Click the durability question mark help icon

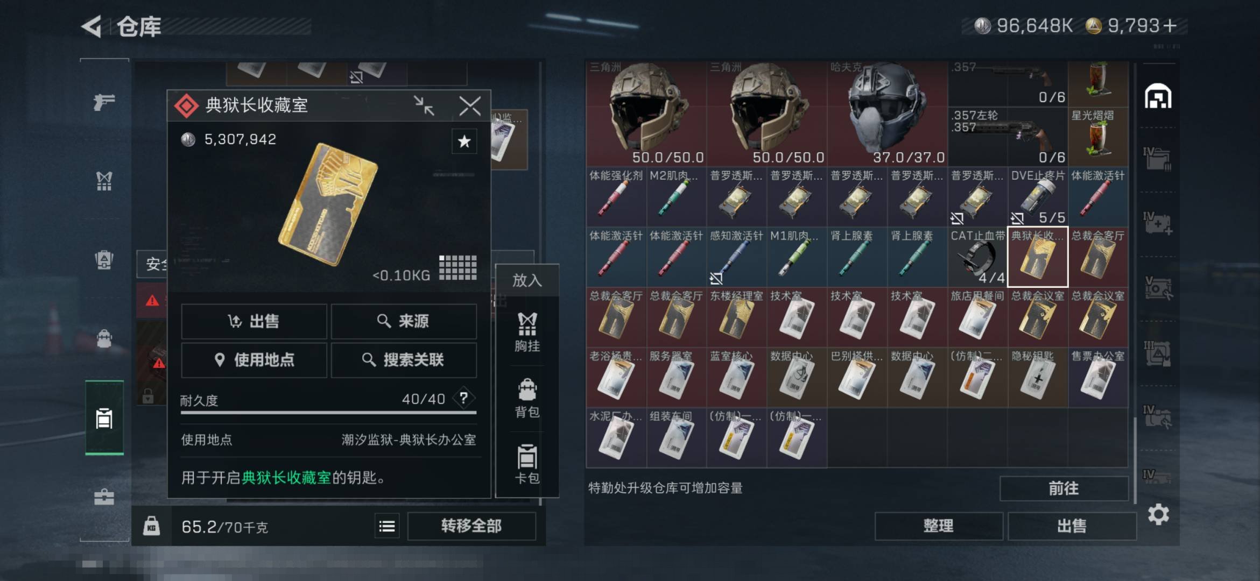[x=463, y=398]
